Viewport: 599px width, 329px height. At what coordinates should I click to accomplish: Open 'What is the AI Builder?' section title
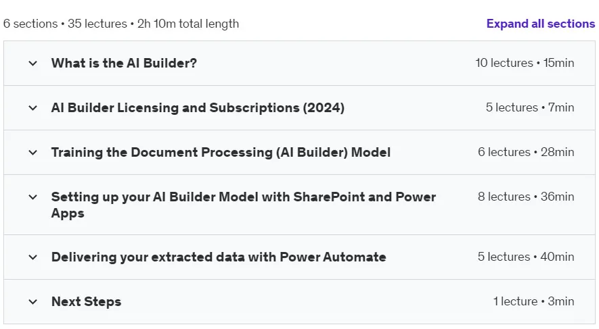(x=124, y=63)
